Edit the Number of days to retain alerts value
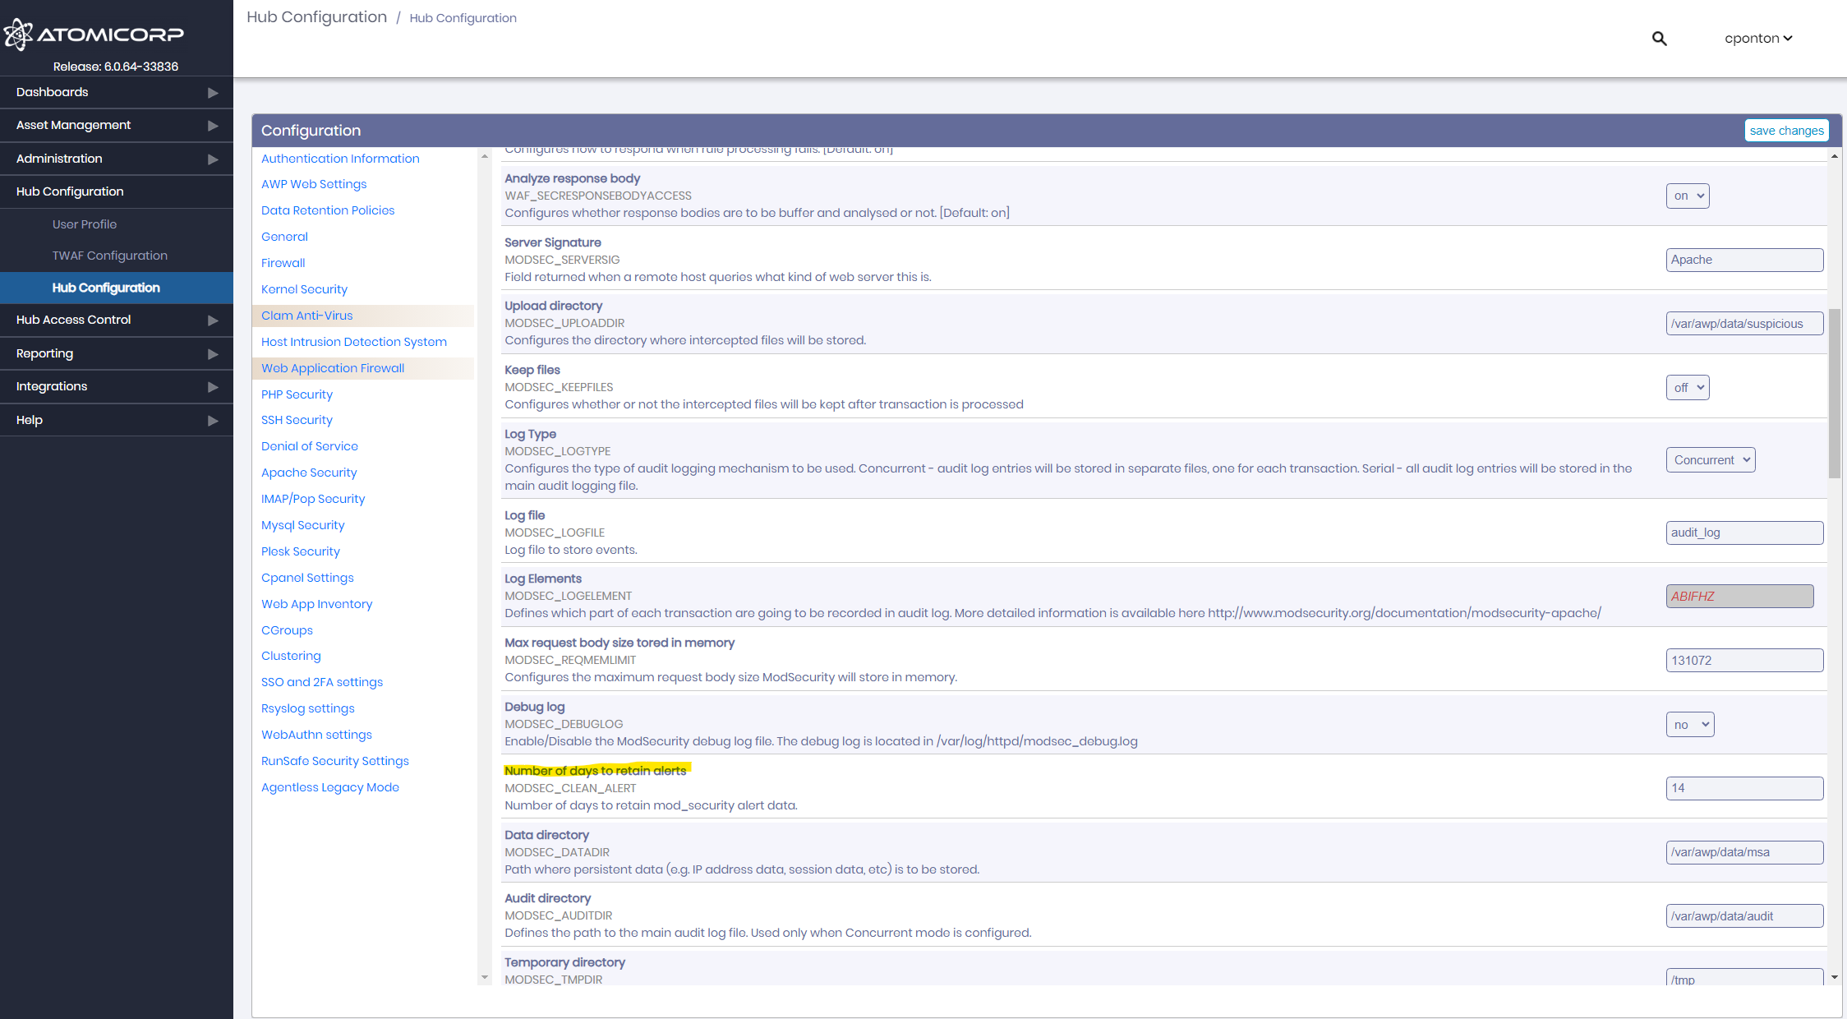The width and height of the screenshot is (1847, 1019). (x=1744, y=788)
